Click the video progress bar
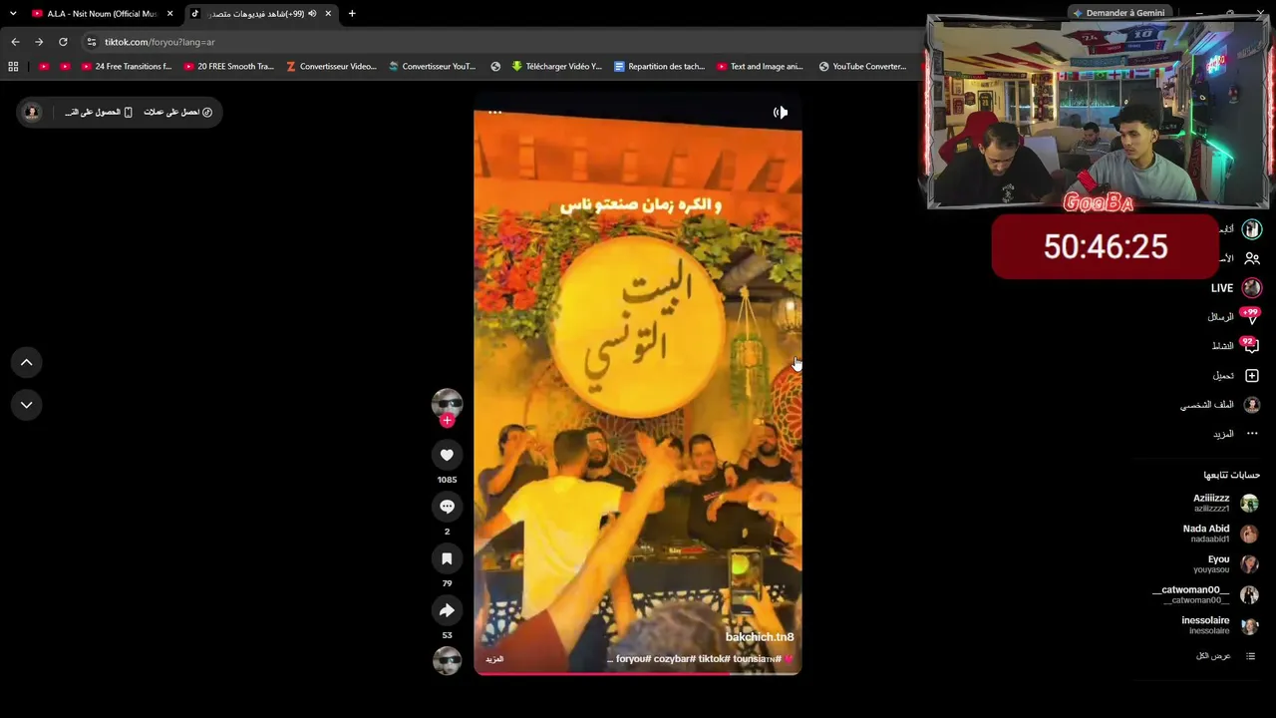Image resolution: width=1276 pixels, height=718 pixels. pyautogui.click(x=638, y=673)
